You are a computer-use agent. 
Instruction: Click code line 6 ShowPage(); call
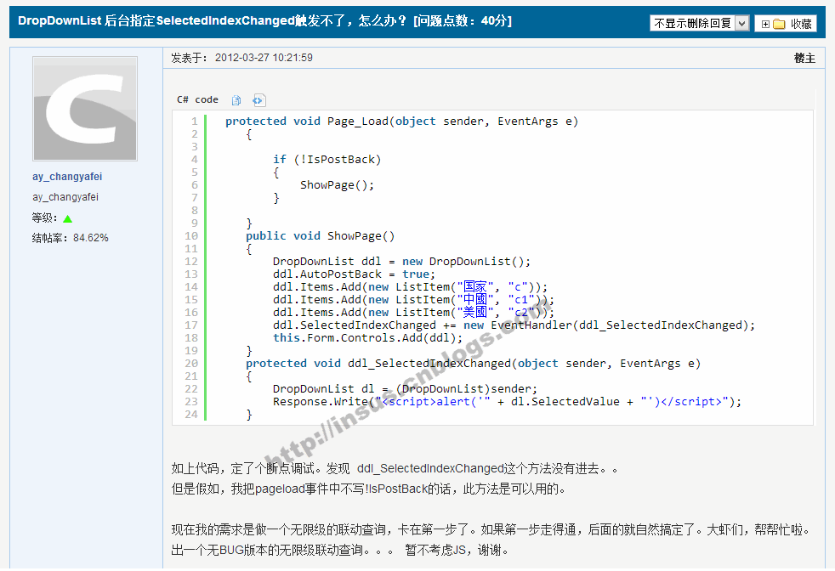(x=337, y=185)
